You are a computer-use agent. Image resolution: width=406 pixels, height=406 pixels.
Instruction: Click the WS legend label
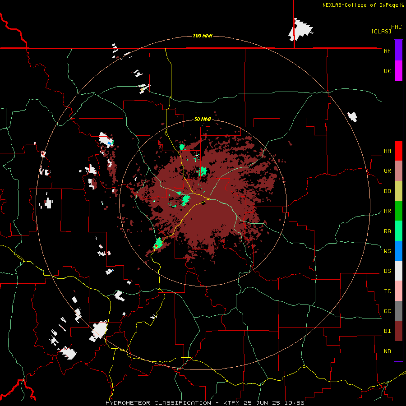click(x=387, y=251)
